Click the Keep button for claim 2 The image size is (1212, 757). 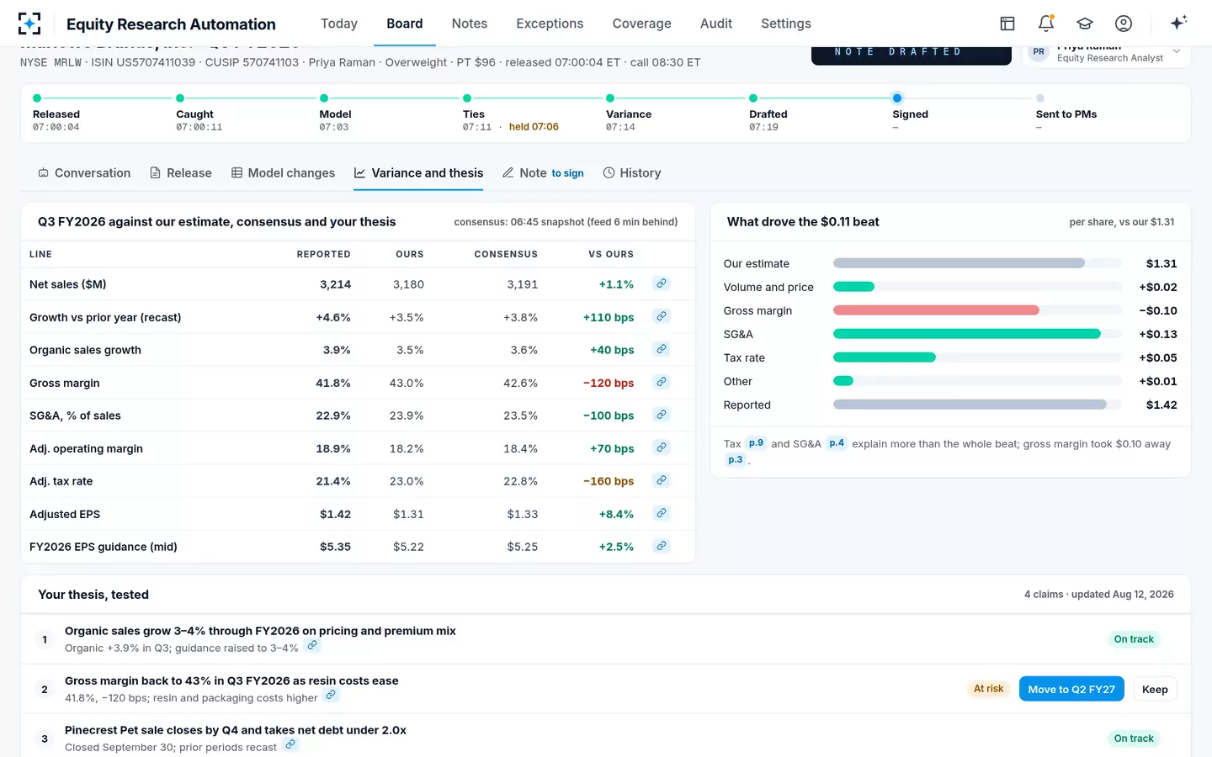1155,689
